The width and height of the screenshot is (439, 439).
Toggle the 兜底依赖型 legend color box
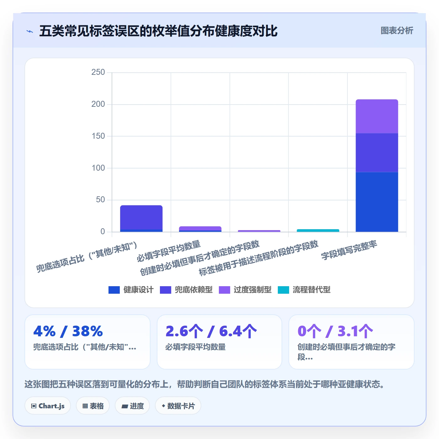click(166, 290)
